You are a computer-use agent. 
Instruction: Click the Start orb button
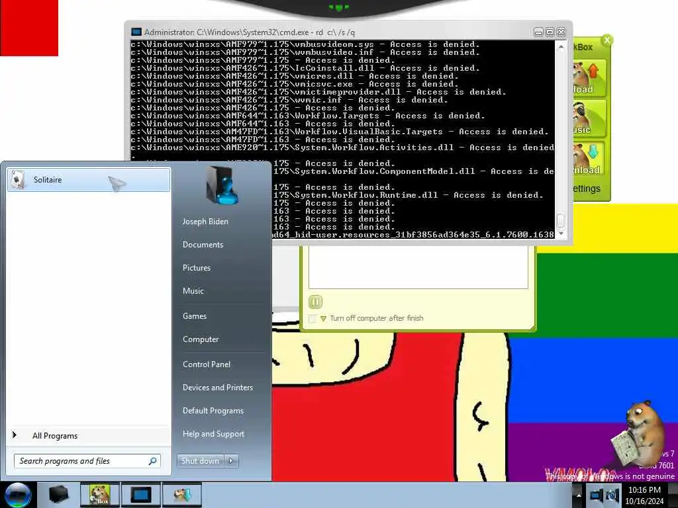18,495
